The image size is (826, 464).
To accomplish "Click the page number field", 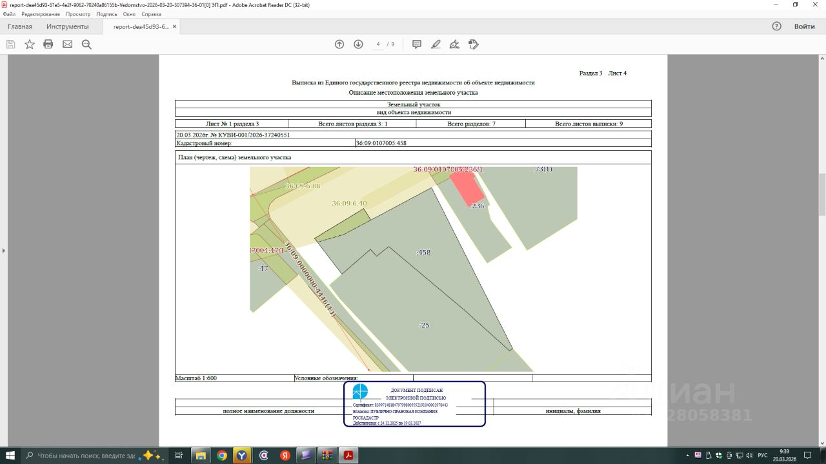I will point(378,44).
